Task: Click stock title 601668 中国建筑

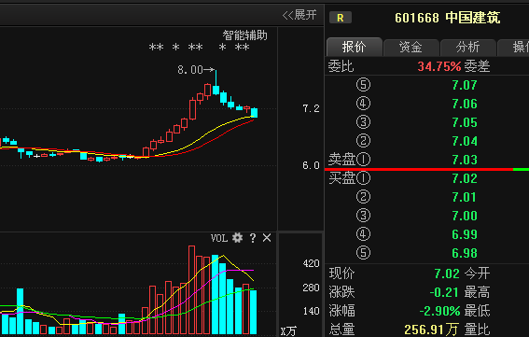Action: coord(447,18)
